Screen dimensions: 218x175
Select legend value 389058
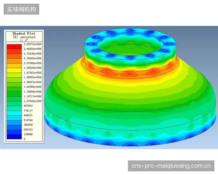28,125
